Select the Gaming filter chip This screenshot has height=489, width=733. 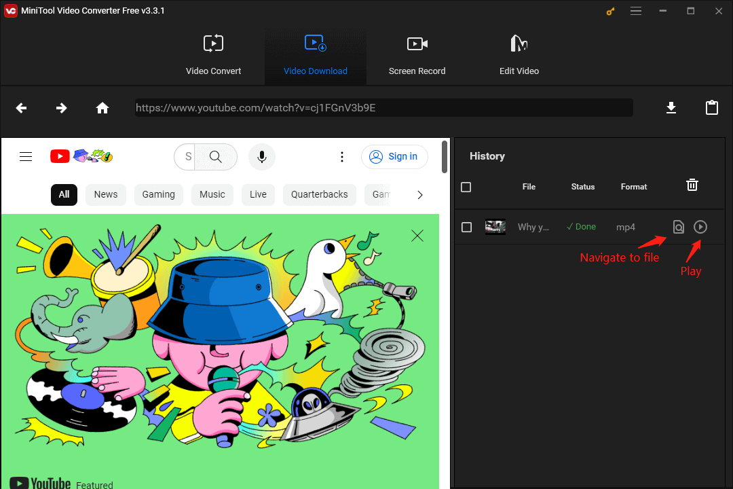158,195
